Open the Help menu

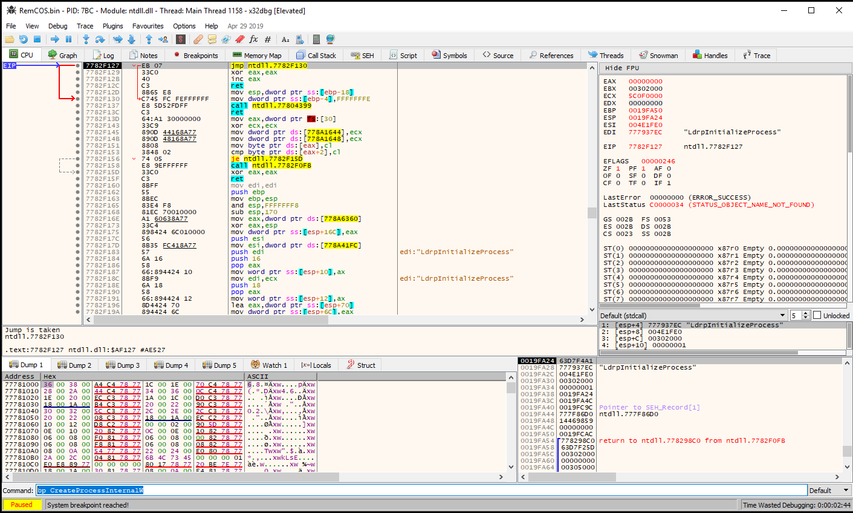pos(211,26)
